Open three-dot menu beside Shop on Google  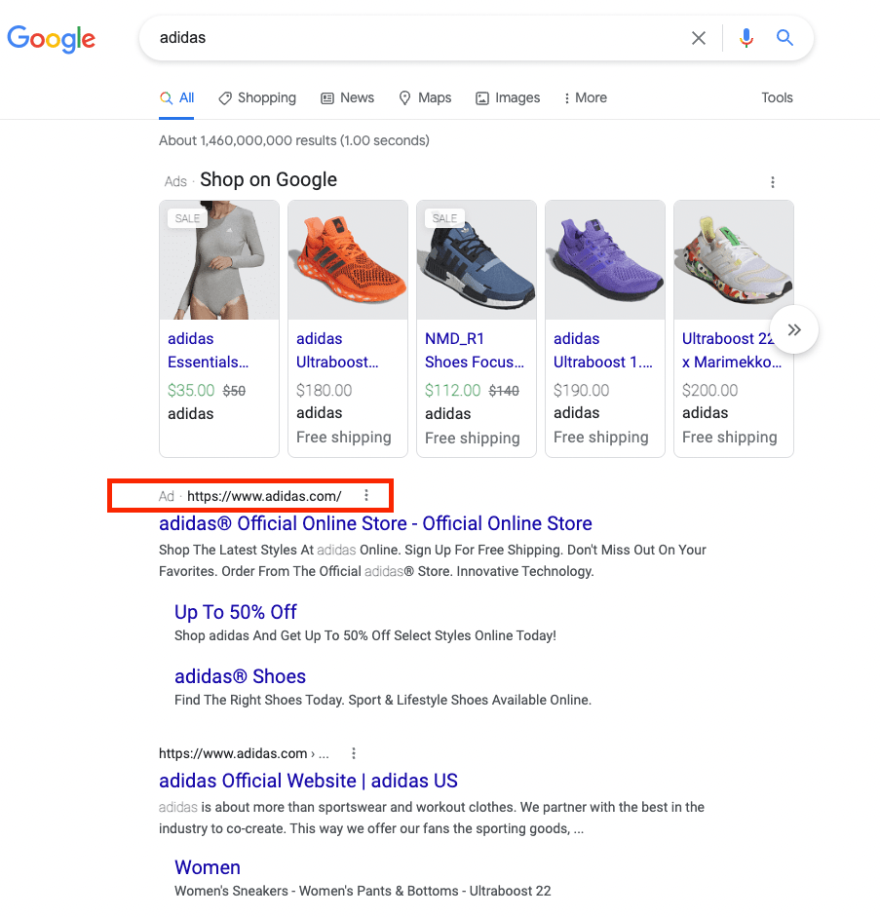pos(773,182)
